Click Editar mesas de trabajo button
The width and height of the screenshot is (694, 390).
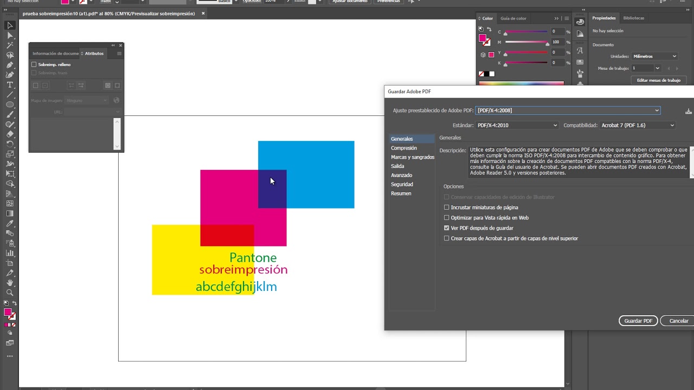tap(659, 80)
